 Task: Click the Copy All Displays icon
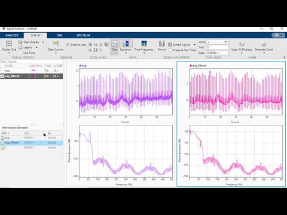[x=242, y=44]
